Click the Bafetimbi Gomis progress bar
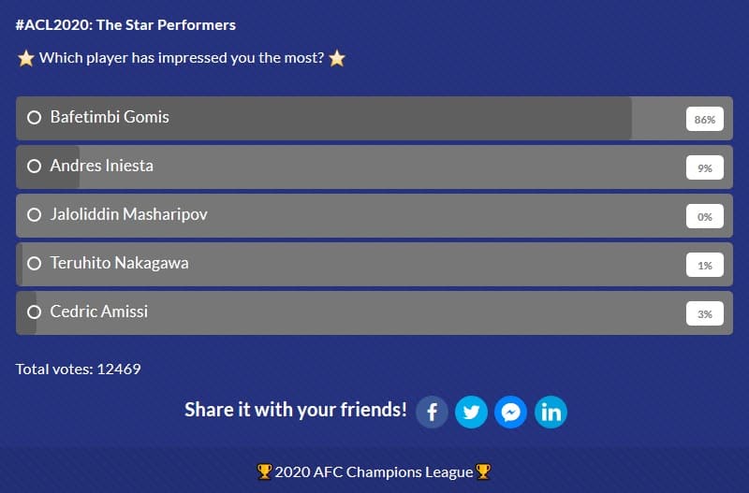The image size is (749, 493). click(374, 119)
